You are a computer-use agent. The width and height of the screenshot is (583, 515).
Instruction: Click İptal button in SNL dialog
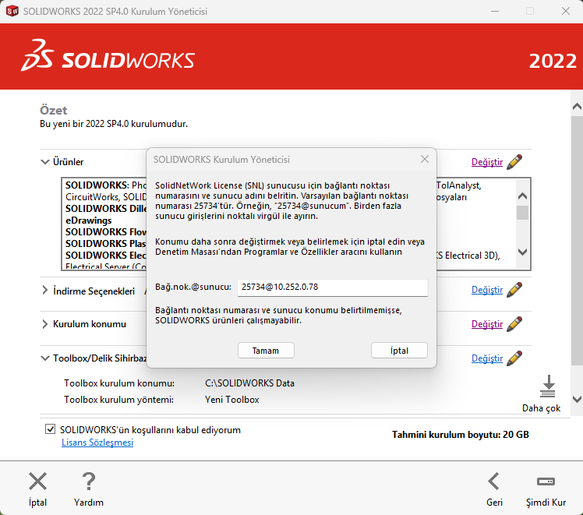(x=399, y=351)
